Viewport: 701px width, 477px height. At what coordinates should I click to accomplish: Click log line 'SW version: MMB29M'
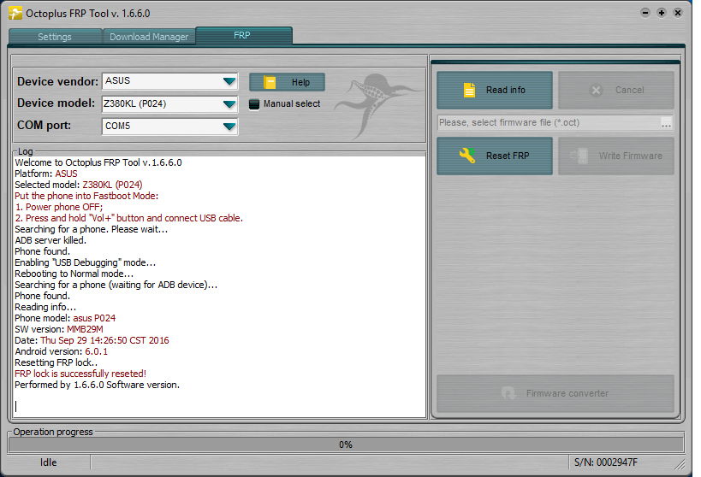59,329
